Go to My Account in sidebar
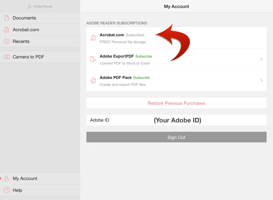Viewport: 273px width, 200px height. [x=40, y=178]
